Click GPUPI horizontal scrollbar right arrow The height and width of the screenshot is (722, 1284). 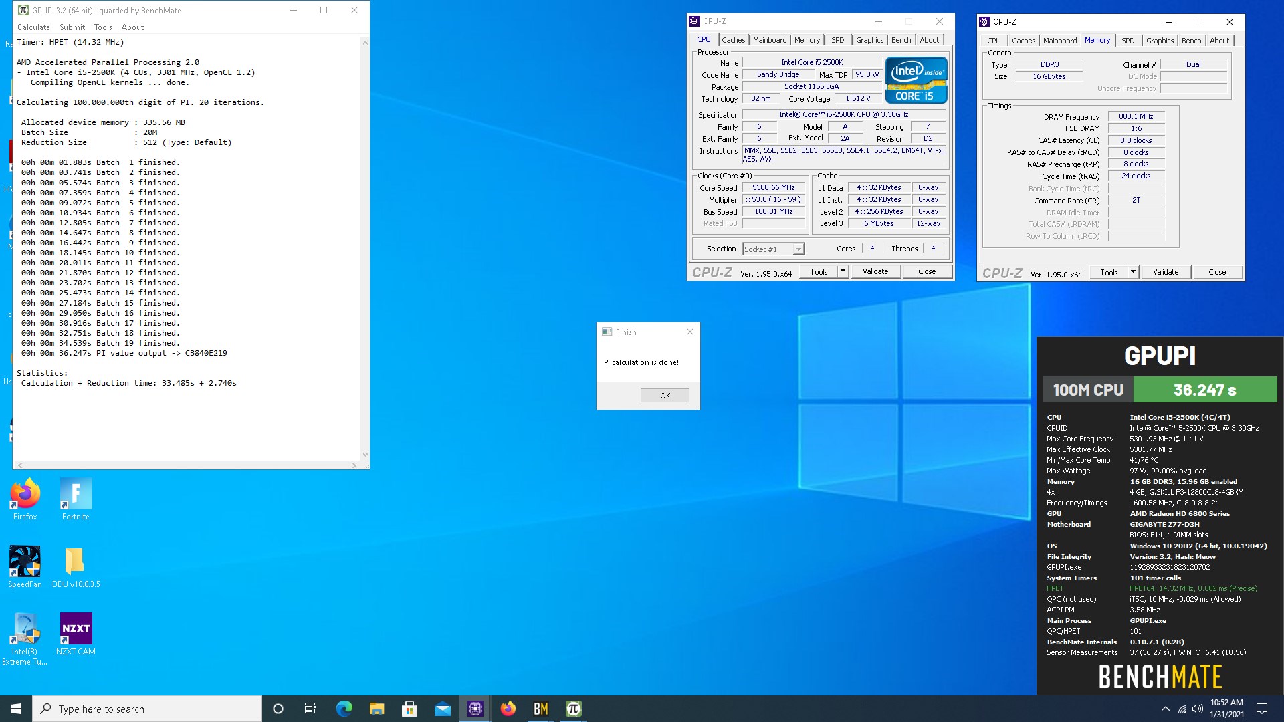coord(354,465)
